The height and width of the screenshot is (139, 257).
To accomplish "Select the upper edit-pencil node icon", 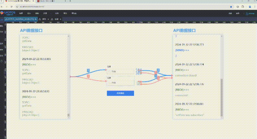I will (x=139, y=71).
